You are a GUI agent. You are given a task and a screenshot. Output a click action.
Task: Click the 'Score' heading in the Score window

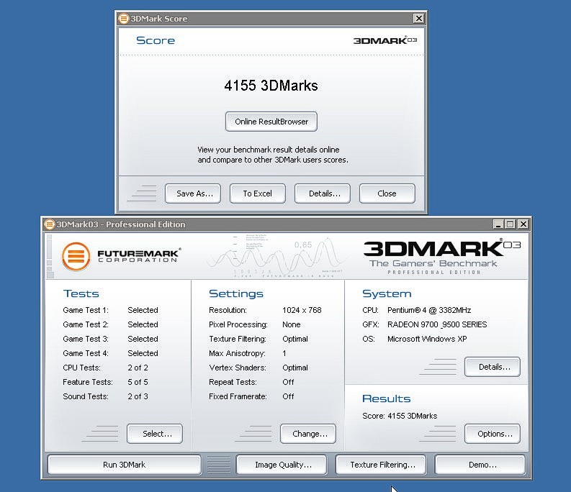(x=156, y=40)
